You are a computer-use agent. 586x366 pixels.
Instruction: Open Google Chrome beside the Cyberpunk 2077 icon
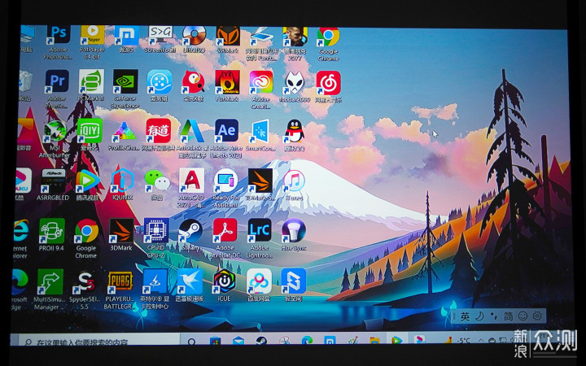329,37
